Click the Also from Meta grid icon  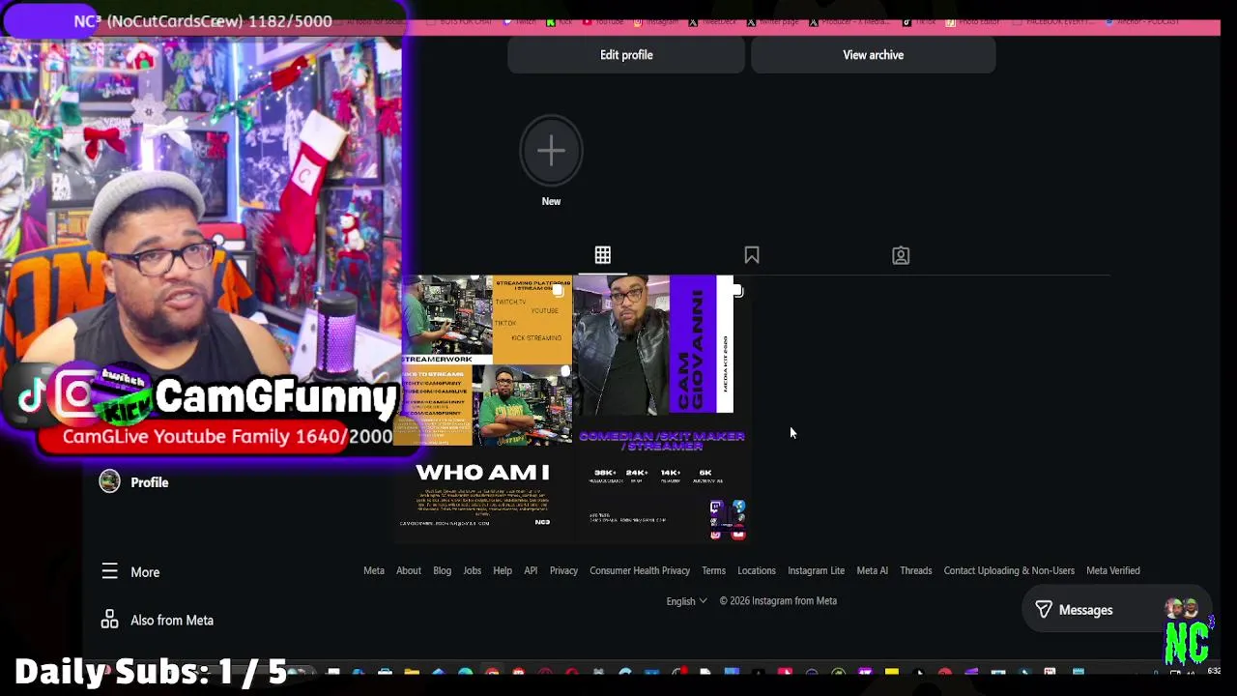(109, 620)
